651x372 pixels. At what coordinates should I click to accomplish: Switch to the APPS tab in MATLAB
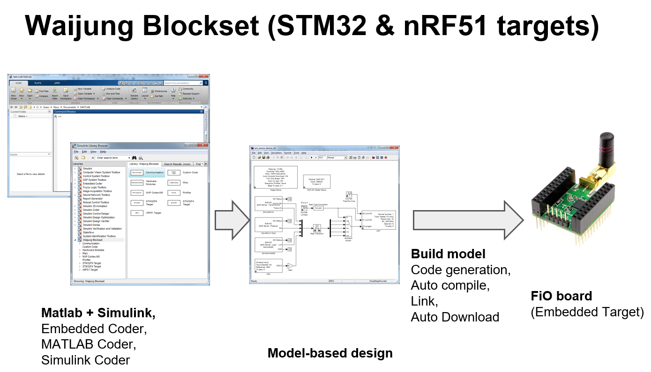pyautogui.click(x=57, y=83)
